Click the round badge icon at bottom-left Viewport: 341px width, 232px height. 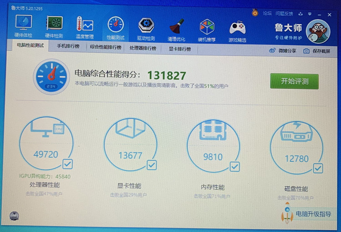click(14, 216)
